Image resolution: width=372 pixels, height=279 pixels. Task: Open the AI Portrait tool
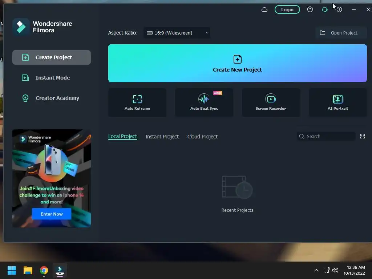[337, 102]
